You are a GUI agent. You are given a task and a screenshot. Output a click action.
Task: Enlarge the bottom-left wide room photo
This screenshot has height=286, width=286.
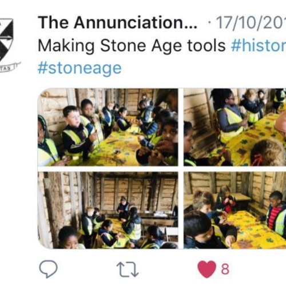tap(108, 210)
